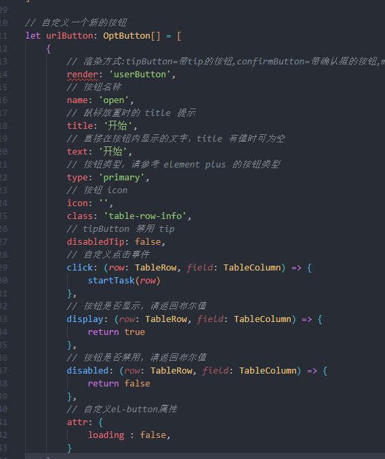This screenshot has height=459, width=385.
Task: Place cursor in title value '开始'
Action: (117, 126)
